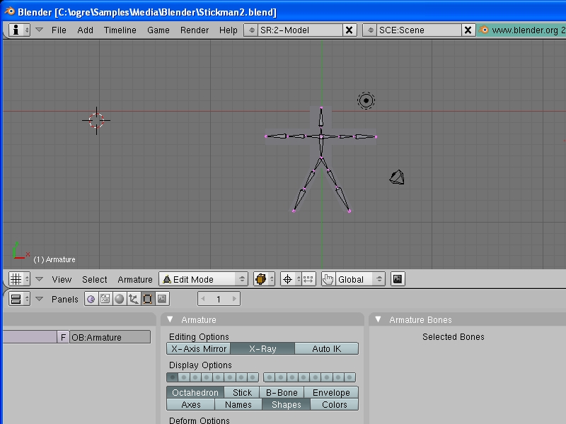Switch to the Logic context icon

pos(91,299)
